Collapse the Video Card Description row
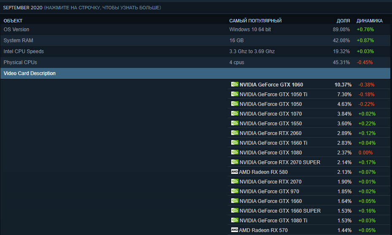 [195, 73]
